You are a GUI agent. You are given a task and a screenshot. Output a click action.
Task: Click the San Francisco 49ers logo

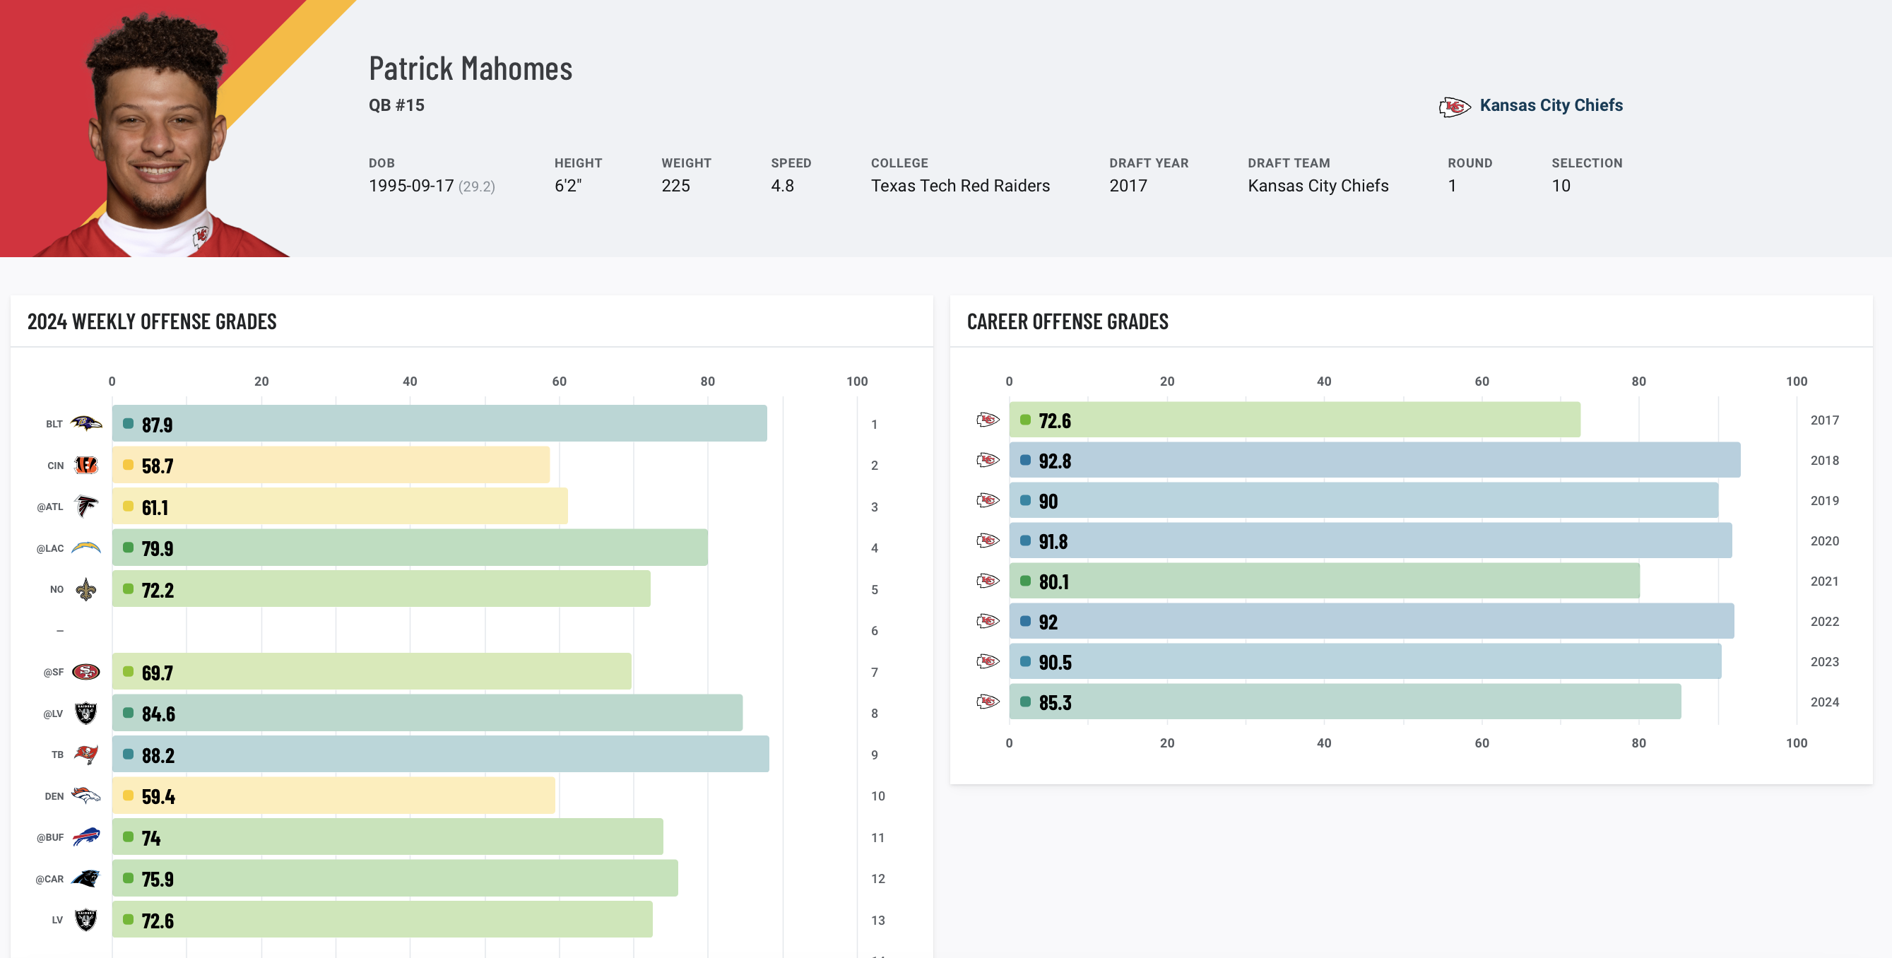click(x=86, y=671)
